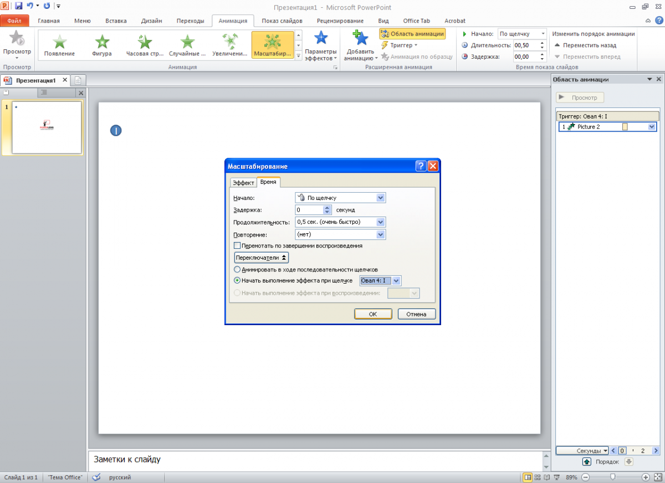This screenshot has width=665, height=483.
Task: Open the Главная ribbon tab
Action: [49, 21]
